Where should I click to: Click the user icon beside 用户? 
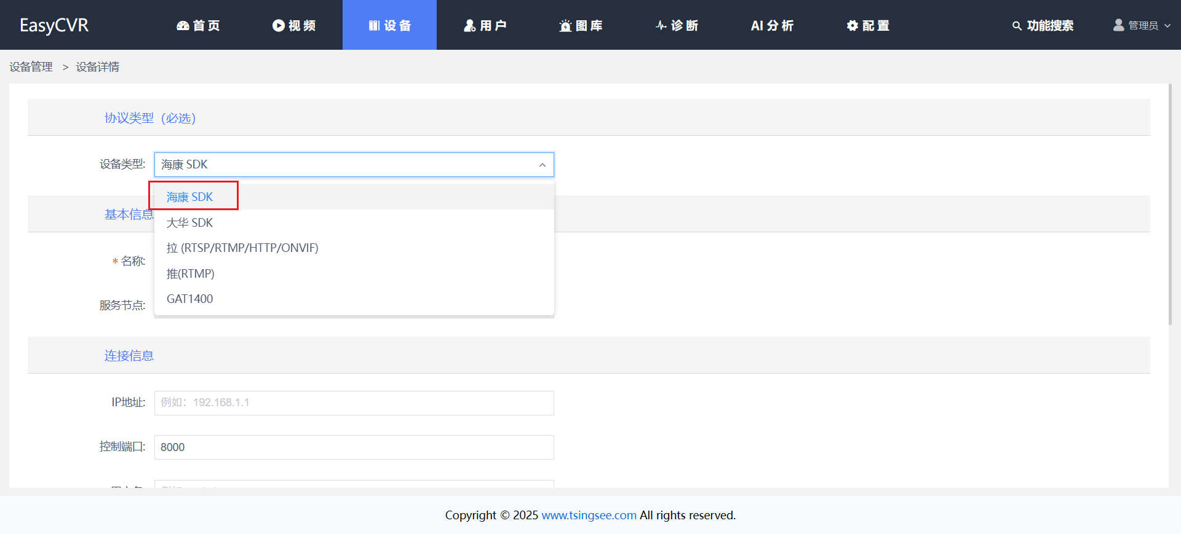[x=469, y=25]
